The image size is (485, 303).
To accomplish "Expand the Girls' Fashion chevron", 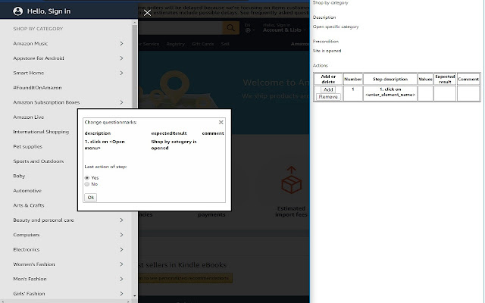I will click(x=121, y=293).
